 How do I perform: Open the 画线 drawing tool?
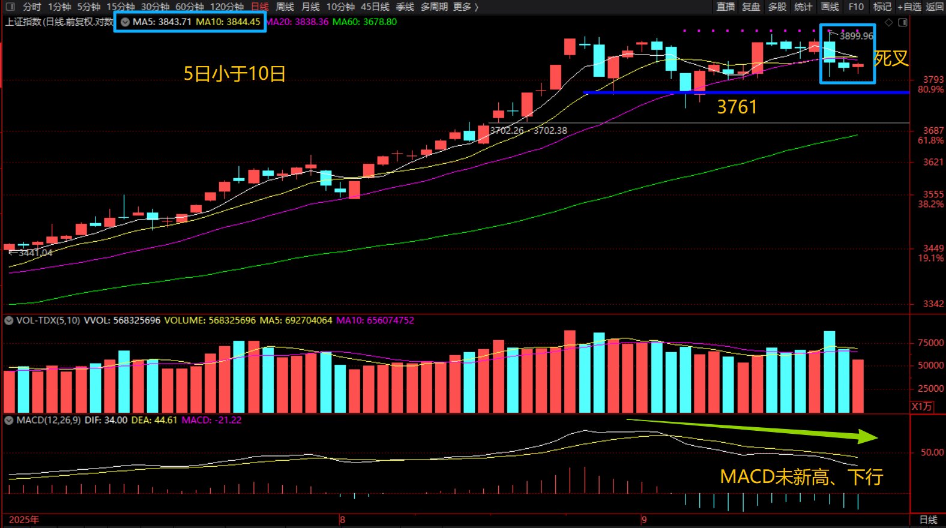830,7
